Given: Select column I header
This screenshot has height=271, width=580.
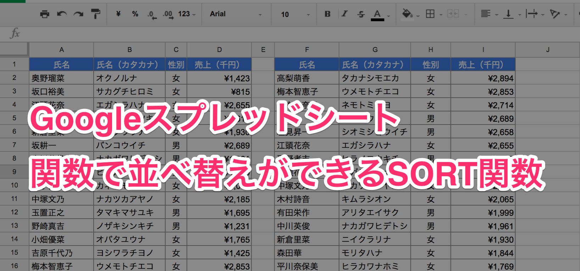Looking at the screenshot, I should coord(483,50).
